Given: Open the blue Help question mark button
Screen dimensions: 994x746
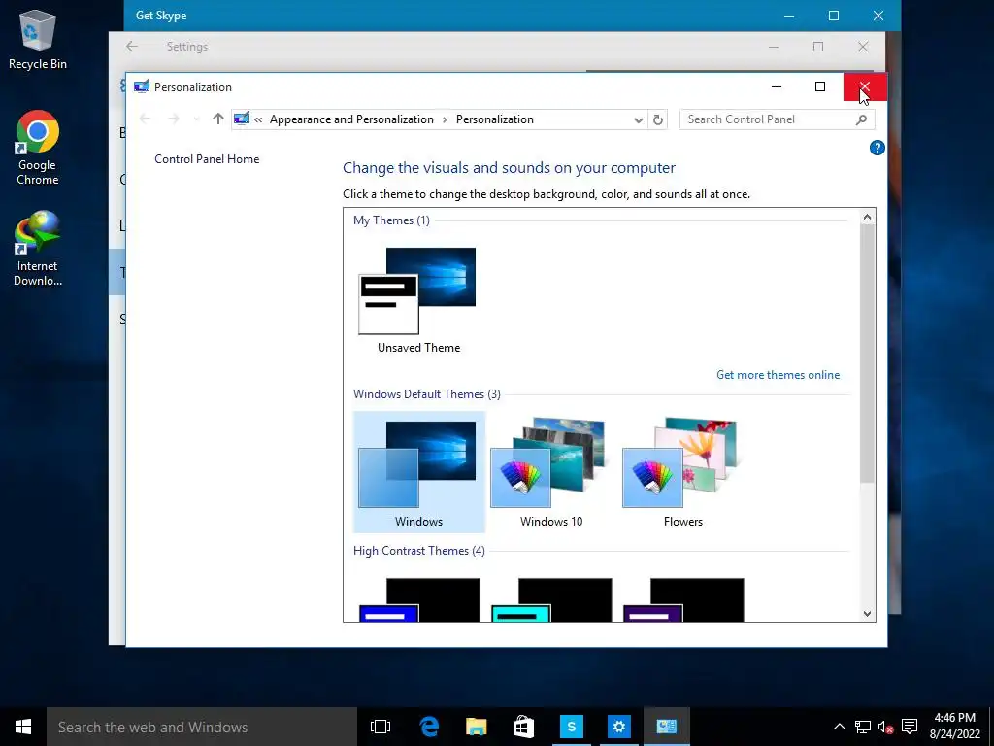Looking at the screenshot, I should click(878, 148).
